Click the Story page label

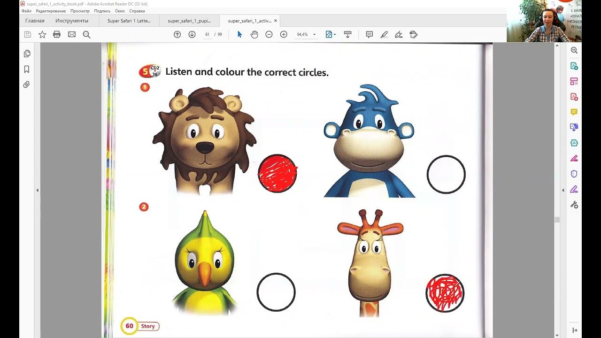[148, 326]
